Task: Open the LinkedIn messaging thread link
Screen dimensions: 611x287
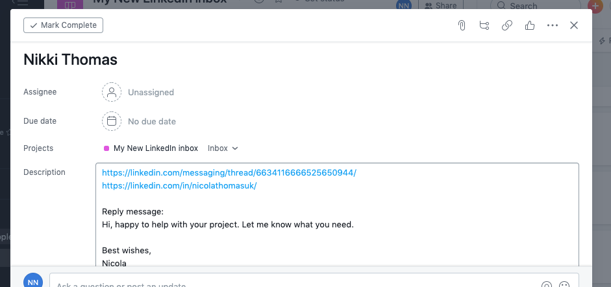Action: point(229,173)
